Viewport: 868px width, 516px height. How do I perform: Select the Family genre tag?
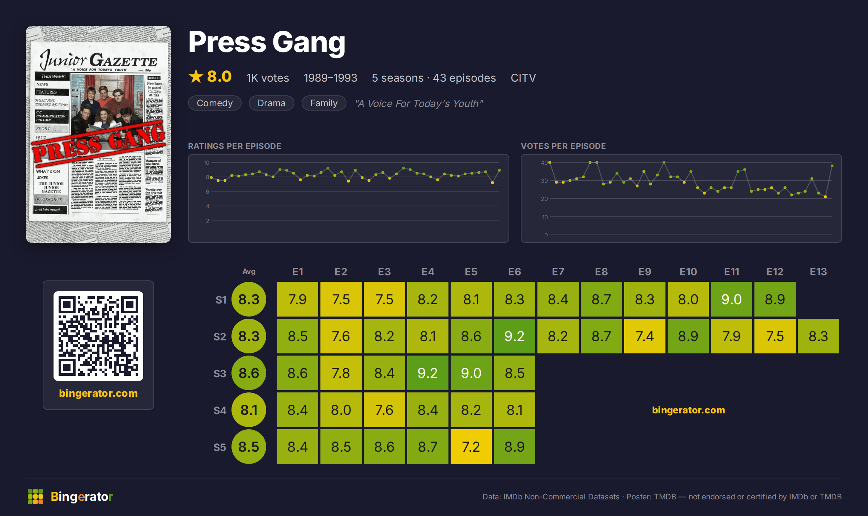pos(324,103)
